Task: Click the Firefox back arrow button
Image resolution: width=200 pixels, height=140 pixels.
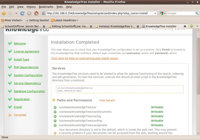Action: tap(4, 13)
